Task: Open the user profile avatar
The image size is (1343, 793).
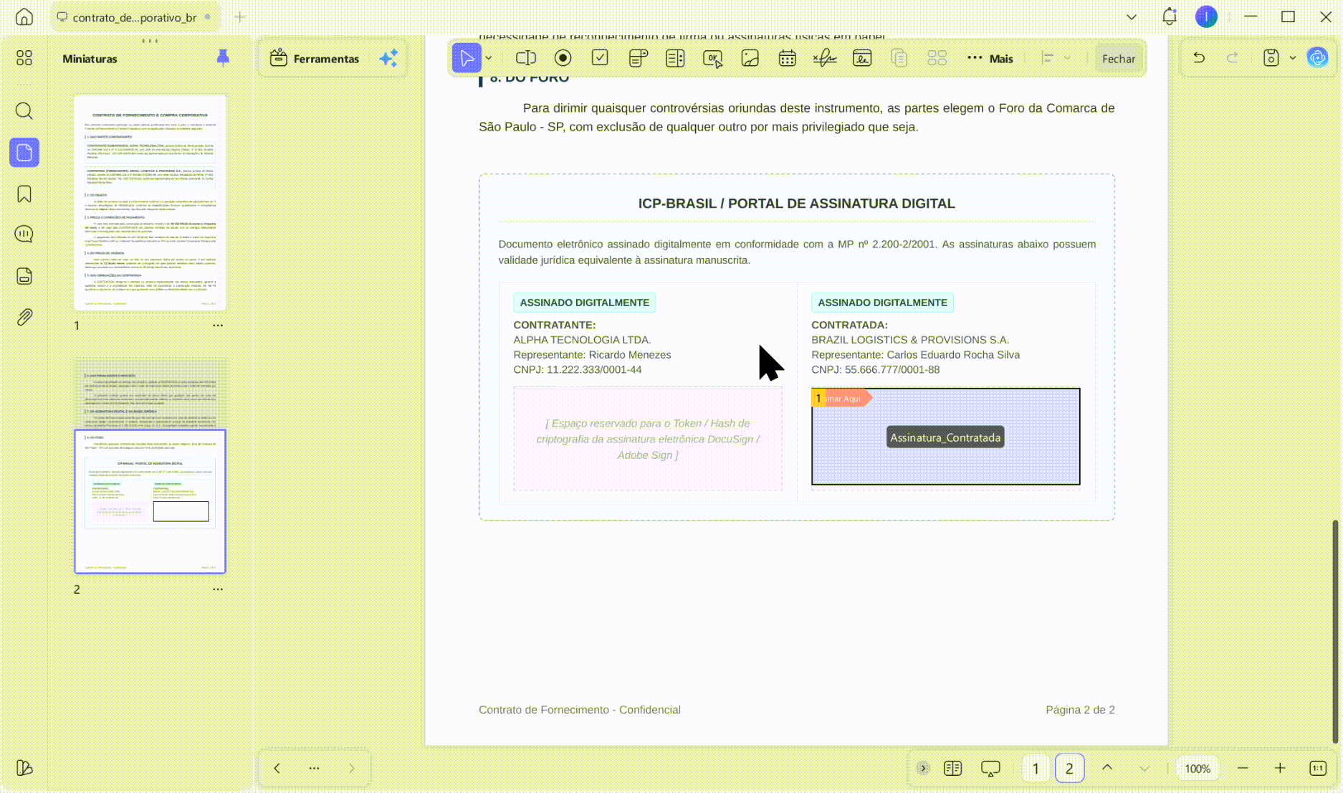Action: coord(1207,16)
